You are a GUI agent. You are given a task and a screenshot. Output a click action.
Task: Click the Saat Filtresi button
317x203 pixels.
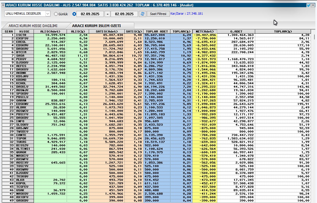(x=158, y=14)
